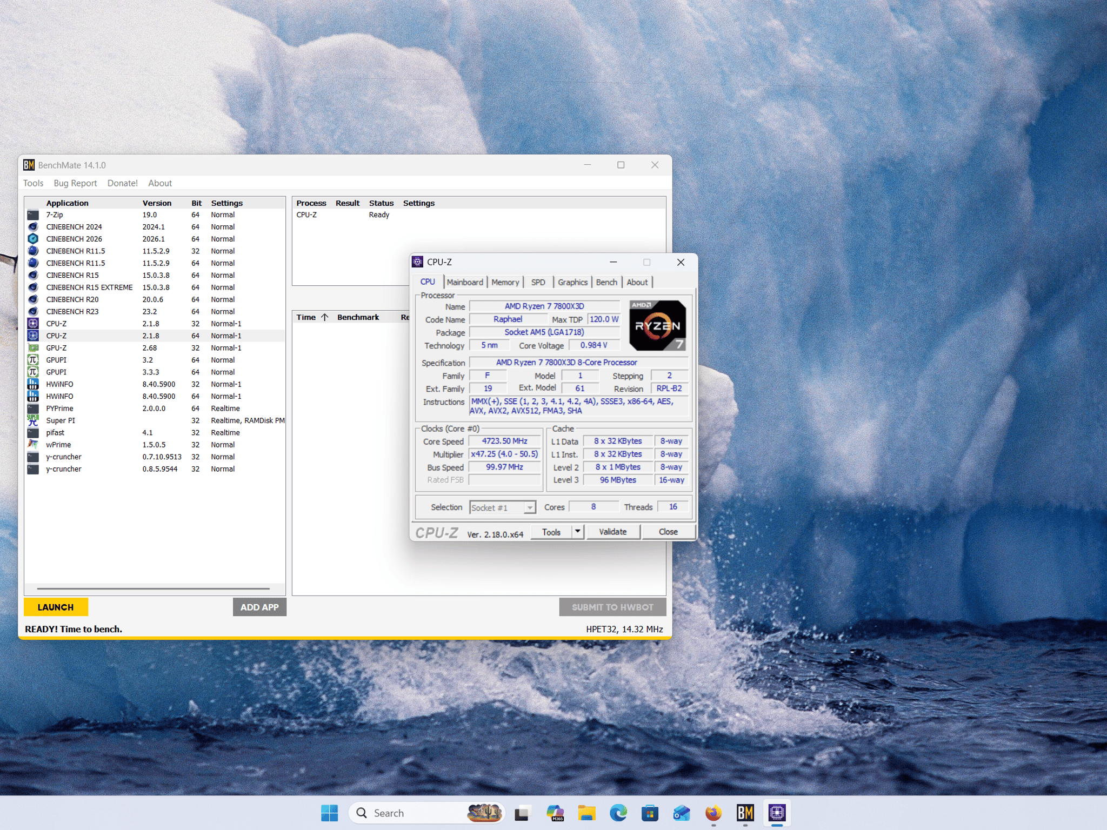Click the CINEBENCH R23 icon
The image size is (1107, 830).
tap(33, 312)
